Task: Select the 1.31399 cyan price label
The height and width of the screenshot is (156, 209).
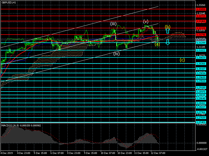Action: point(201,43)
